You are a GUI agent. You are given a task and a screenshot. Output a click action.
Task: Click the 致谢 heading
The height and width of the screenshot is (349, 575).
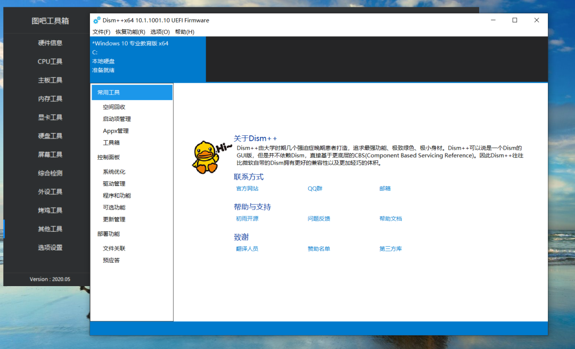[241, 237]
